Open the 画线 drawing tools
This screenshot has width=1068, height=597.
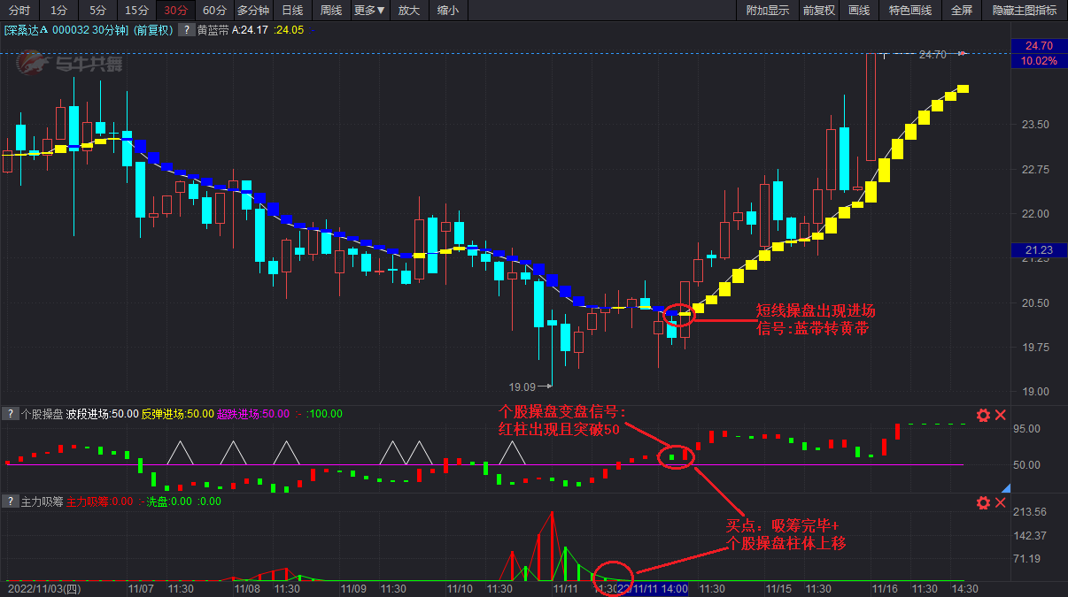pyautogui.click(x=859, y=11)
